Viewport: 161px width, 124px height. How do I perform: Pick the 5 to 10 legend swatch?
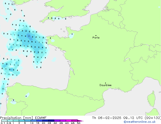(28, 121)
